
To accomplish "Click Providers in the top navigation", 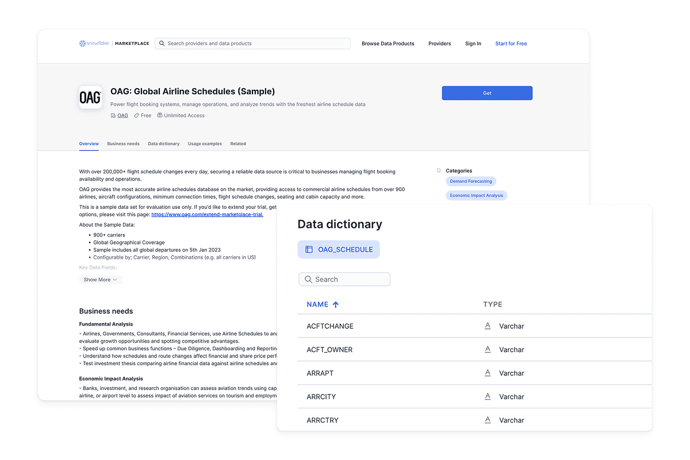I will click(x=439, y=43).
